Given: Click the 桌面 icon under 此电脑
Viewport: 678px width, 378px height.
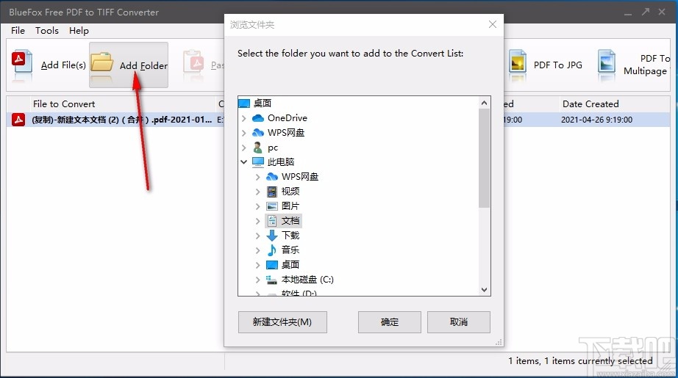Looking at the screenshot, I should click(x=272, y=264).
